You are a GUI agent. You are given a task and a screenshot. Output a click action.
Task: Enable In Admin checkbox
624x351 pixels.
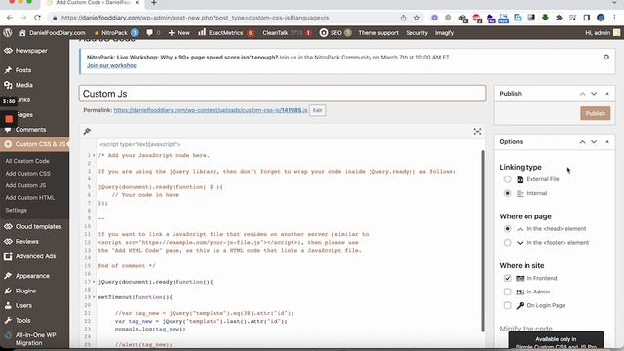[x=507, y=292]
